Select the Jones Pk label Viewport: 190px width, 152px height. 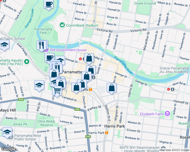tap(20, 124)
